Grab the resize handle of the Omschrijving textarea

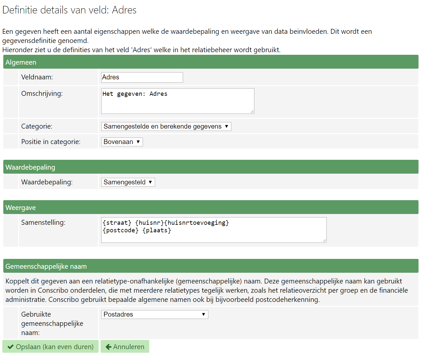(252, 112)
